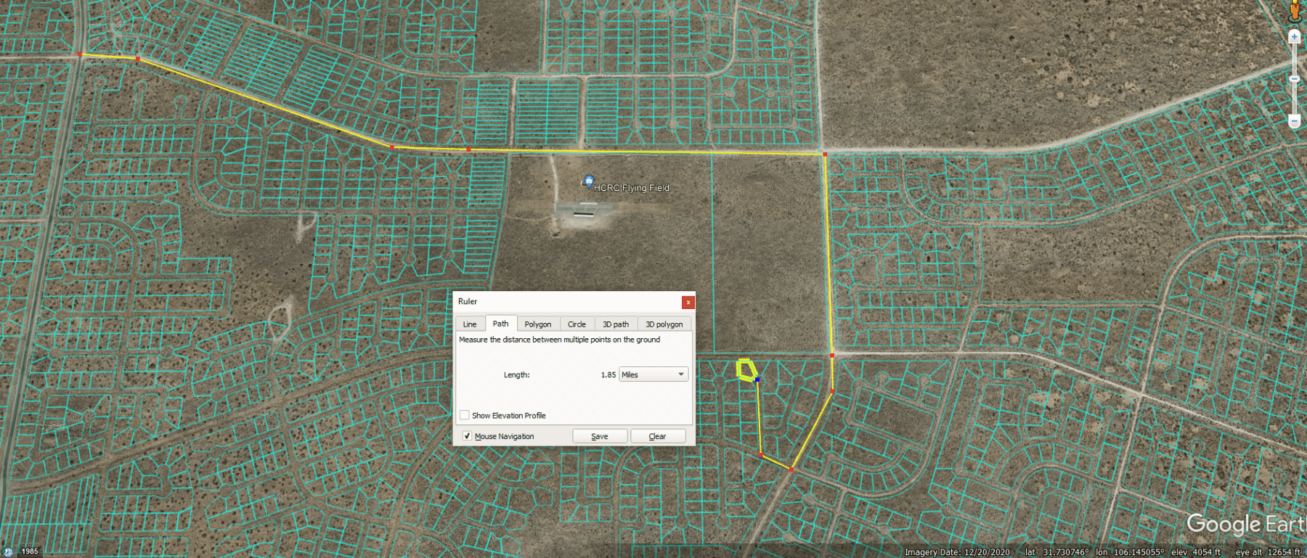This screenshot has width=1307, height=558.
Task: Switch to the Circle tab
Action: (577, 324)
